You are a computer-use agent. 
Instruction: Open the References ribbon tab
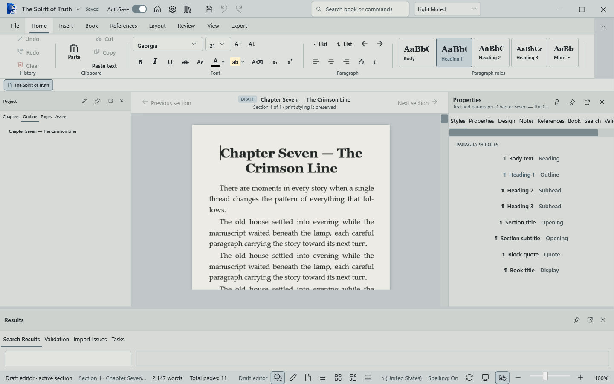tap(124, 26)
